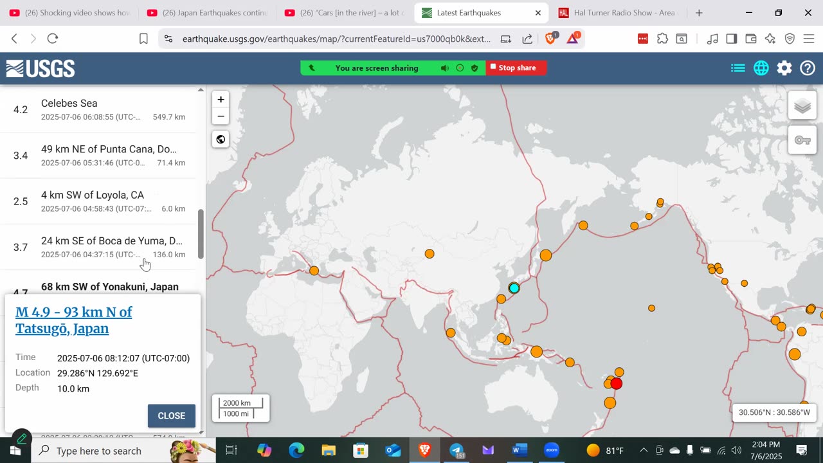Screen dimensions: 823x463
Task: Click the red extension icon in toolbar
Action: coord(643,39)
